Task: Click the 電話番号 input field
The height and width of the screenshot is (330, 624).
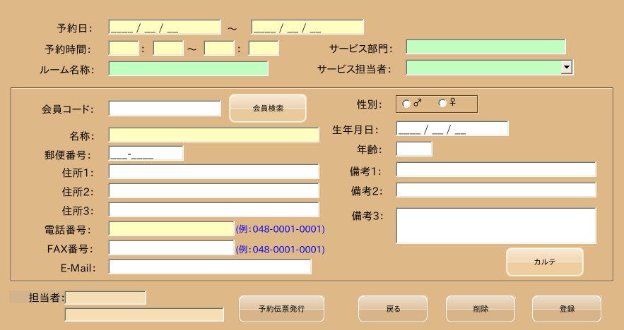Action: [x=171, y=228]
